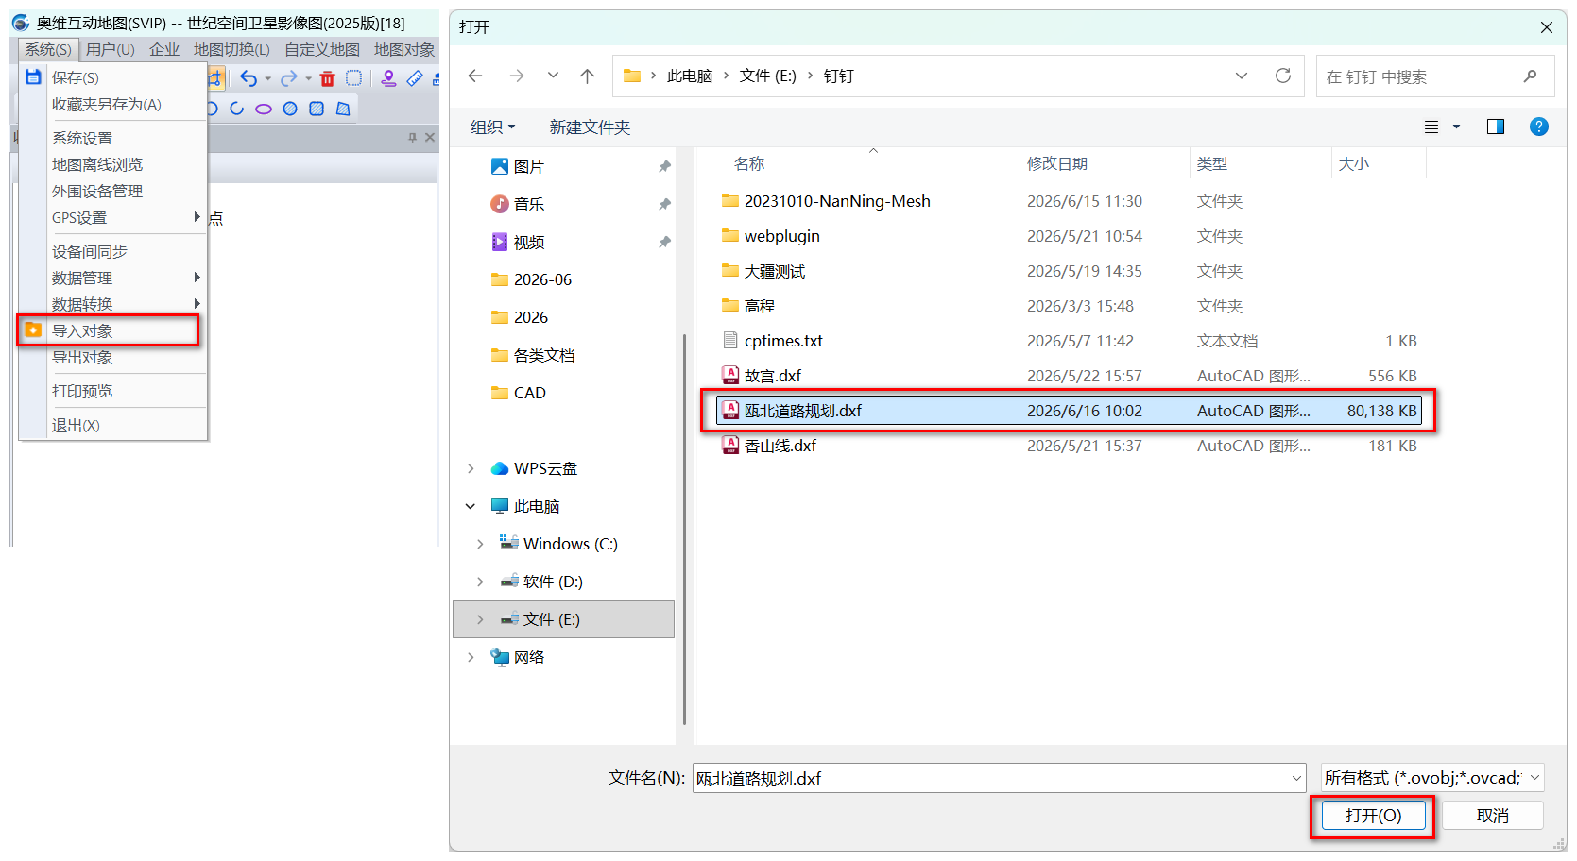1577x861 pixels.
Task: Open the 地图切换(L) menu
Action: tap(231, 49)
